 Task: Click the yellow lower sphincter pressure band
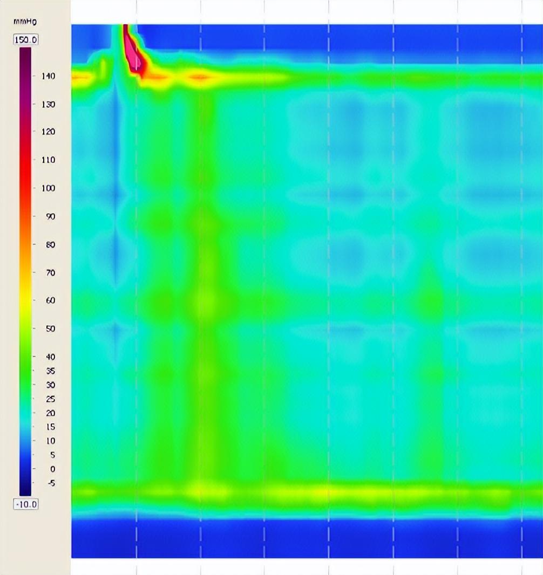pos(324,492)
